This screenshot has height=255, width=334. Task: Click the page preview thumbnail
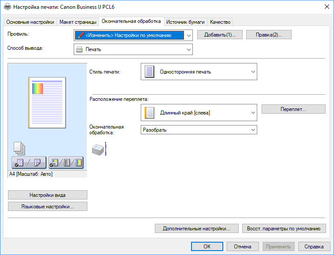click(x=47, y=103)
